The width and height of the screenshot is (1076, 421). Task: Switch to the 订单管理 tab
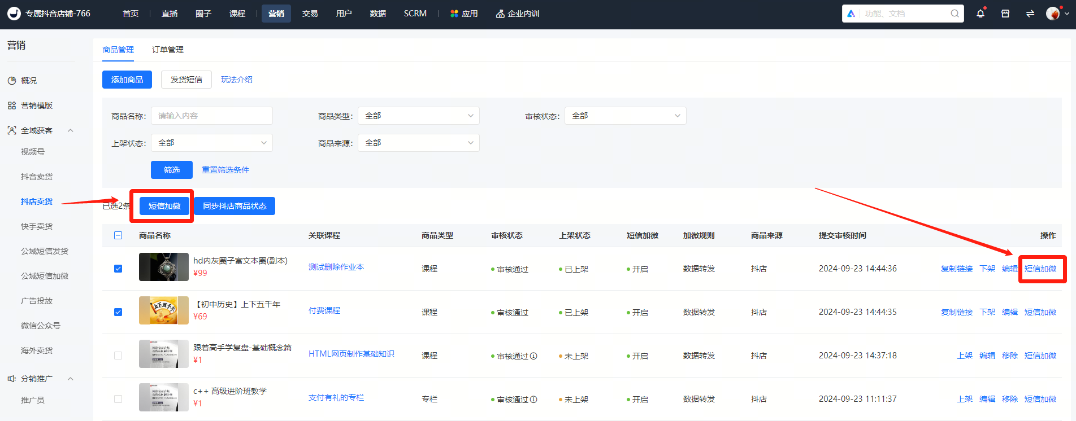click(168, 50)
